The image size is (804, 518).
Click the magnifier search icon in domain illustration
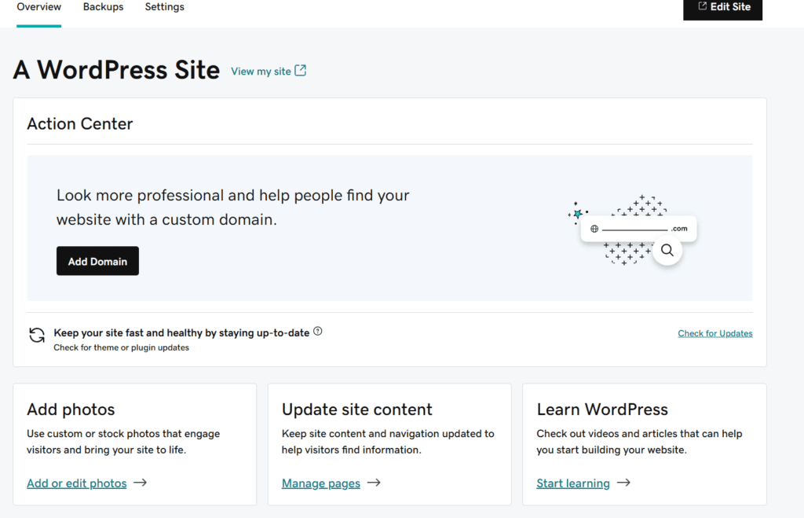(667, 250)
